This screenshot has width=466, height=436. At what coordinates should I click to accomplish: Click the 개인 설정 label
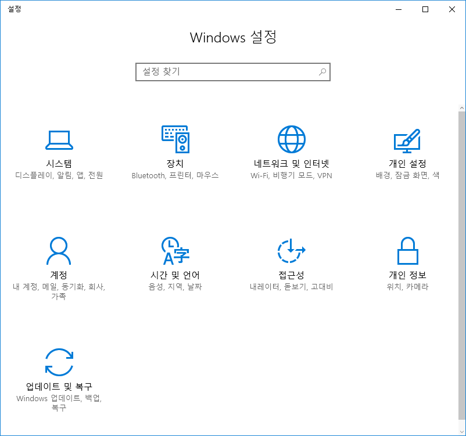[407, 164]
